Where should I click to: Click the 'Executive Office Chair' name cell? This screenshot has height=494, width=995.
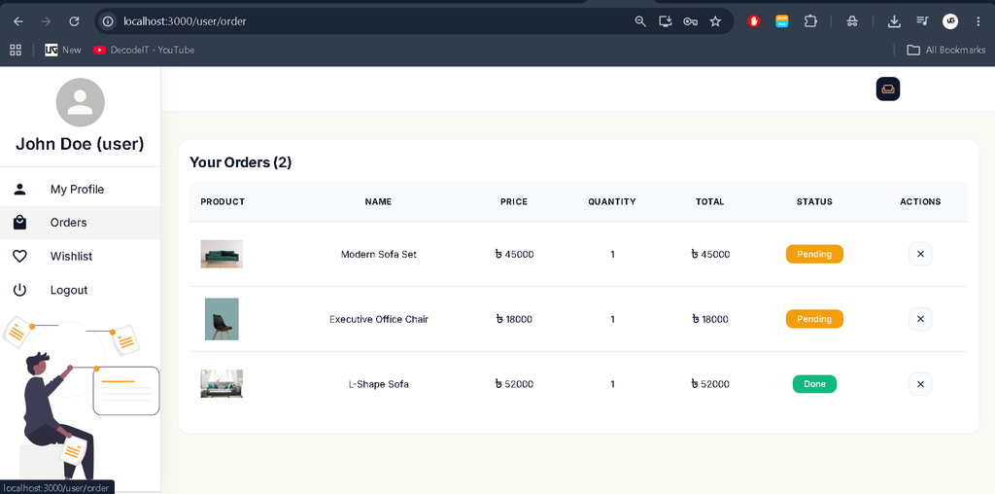378,319
